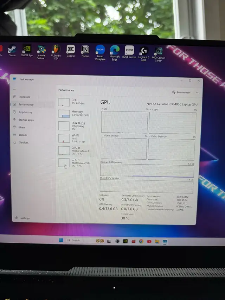Click the NVIDIA GeForce RTX 4050 Laptop GPU title
Viewport: 225px width, 300px height.
172,104
